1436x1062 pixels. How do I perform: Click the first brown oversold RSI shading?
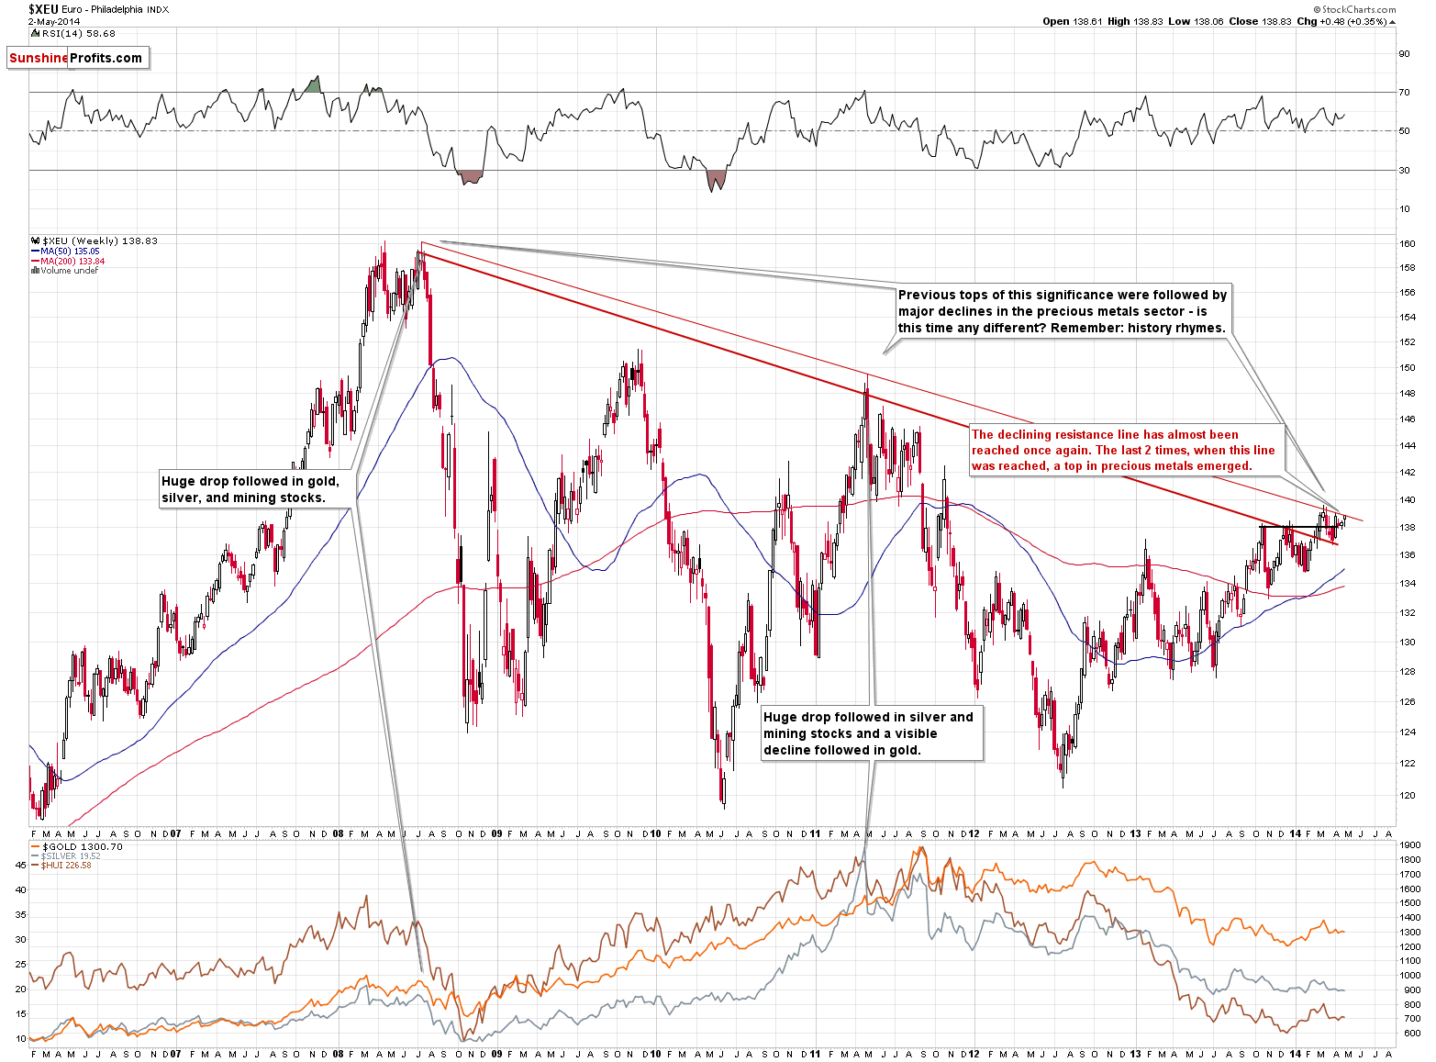(x=470, y=177)
